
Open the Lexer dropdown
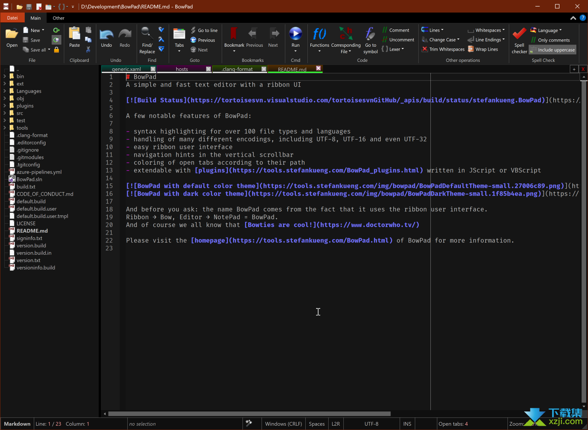pos(393,49)
